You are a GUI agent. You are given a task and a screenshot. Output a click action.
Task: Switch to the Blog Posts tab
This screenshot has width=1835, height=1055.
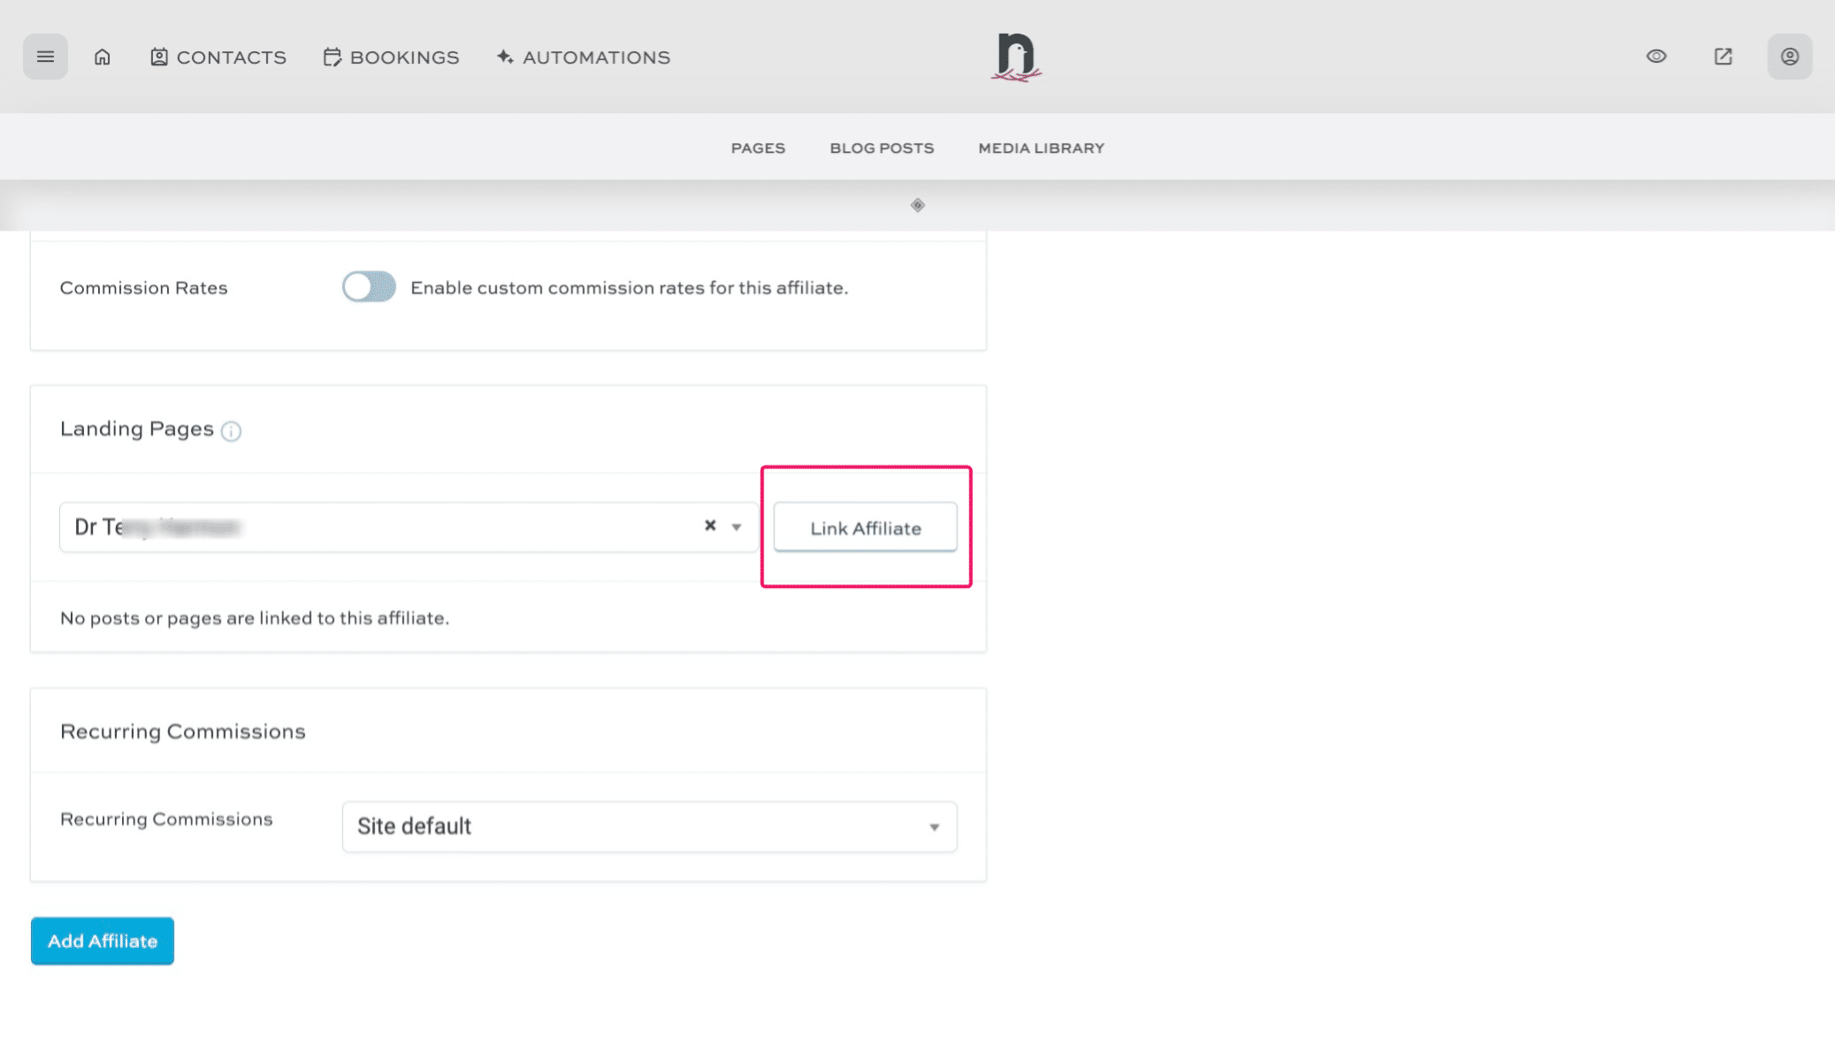point(881,148)
